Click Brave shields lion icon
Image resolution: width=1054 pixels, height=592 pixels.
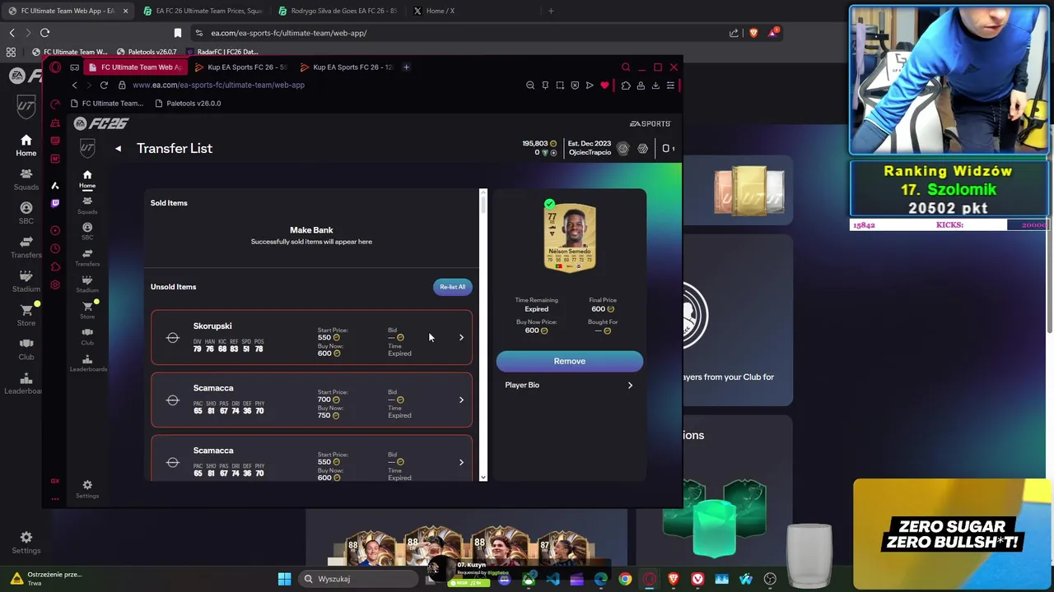click(x=753, y=33)
